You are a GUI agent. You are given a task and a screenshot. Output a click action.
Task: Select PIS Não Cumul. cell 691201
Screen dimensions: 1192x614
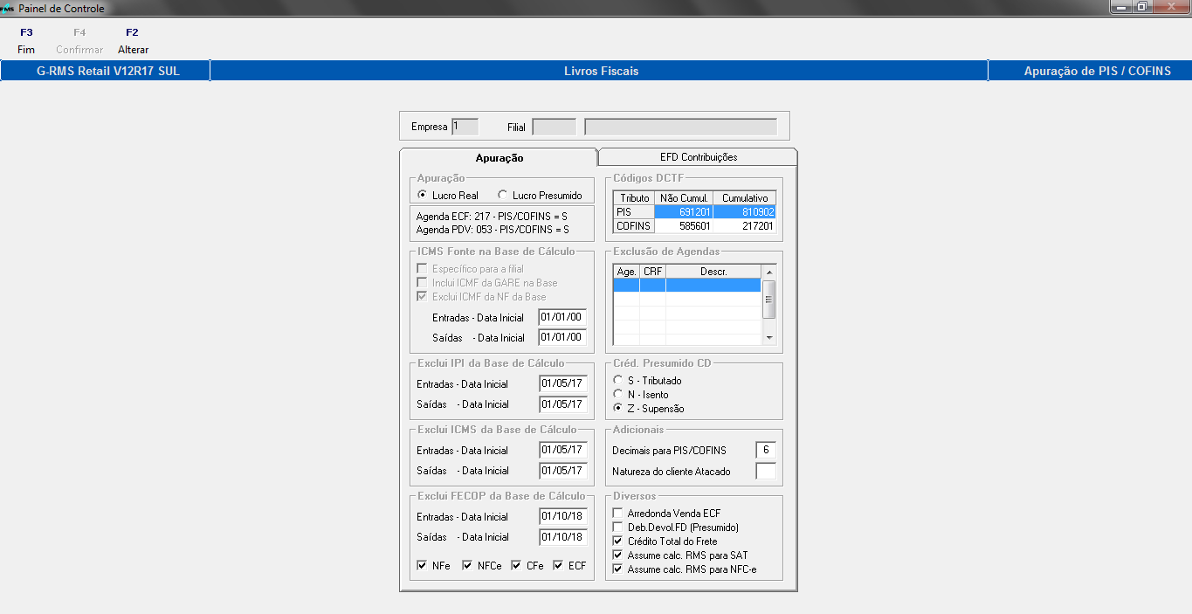(684, 212)
